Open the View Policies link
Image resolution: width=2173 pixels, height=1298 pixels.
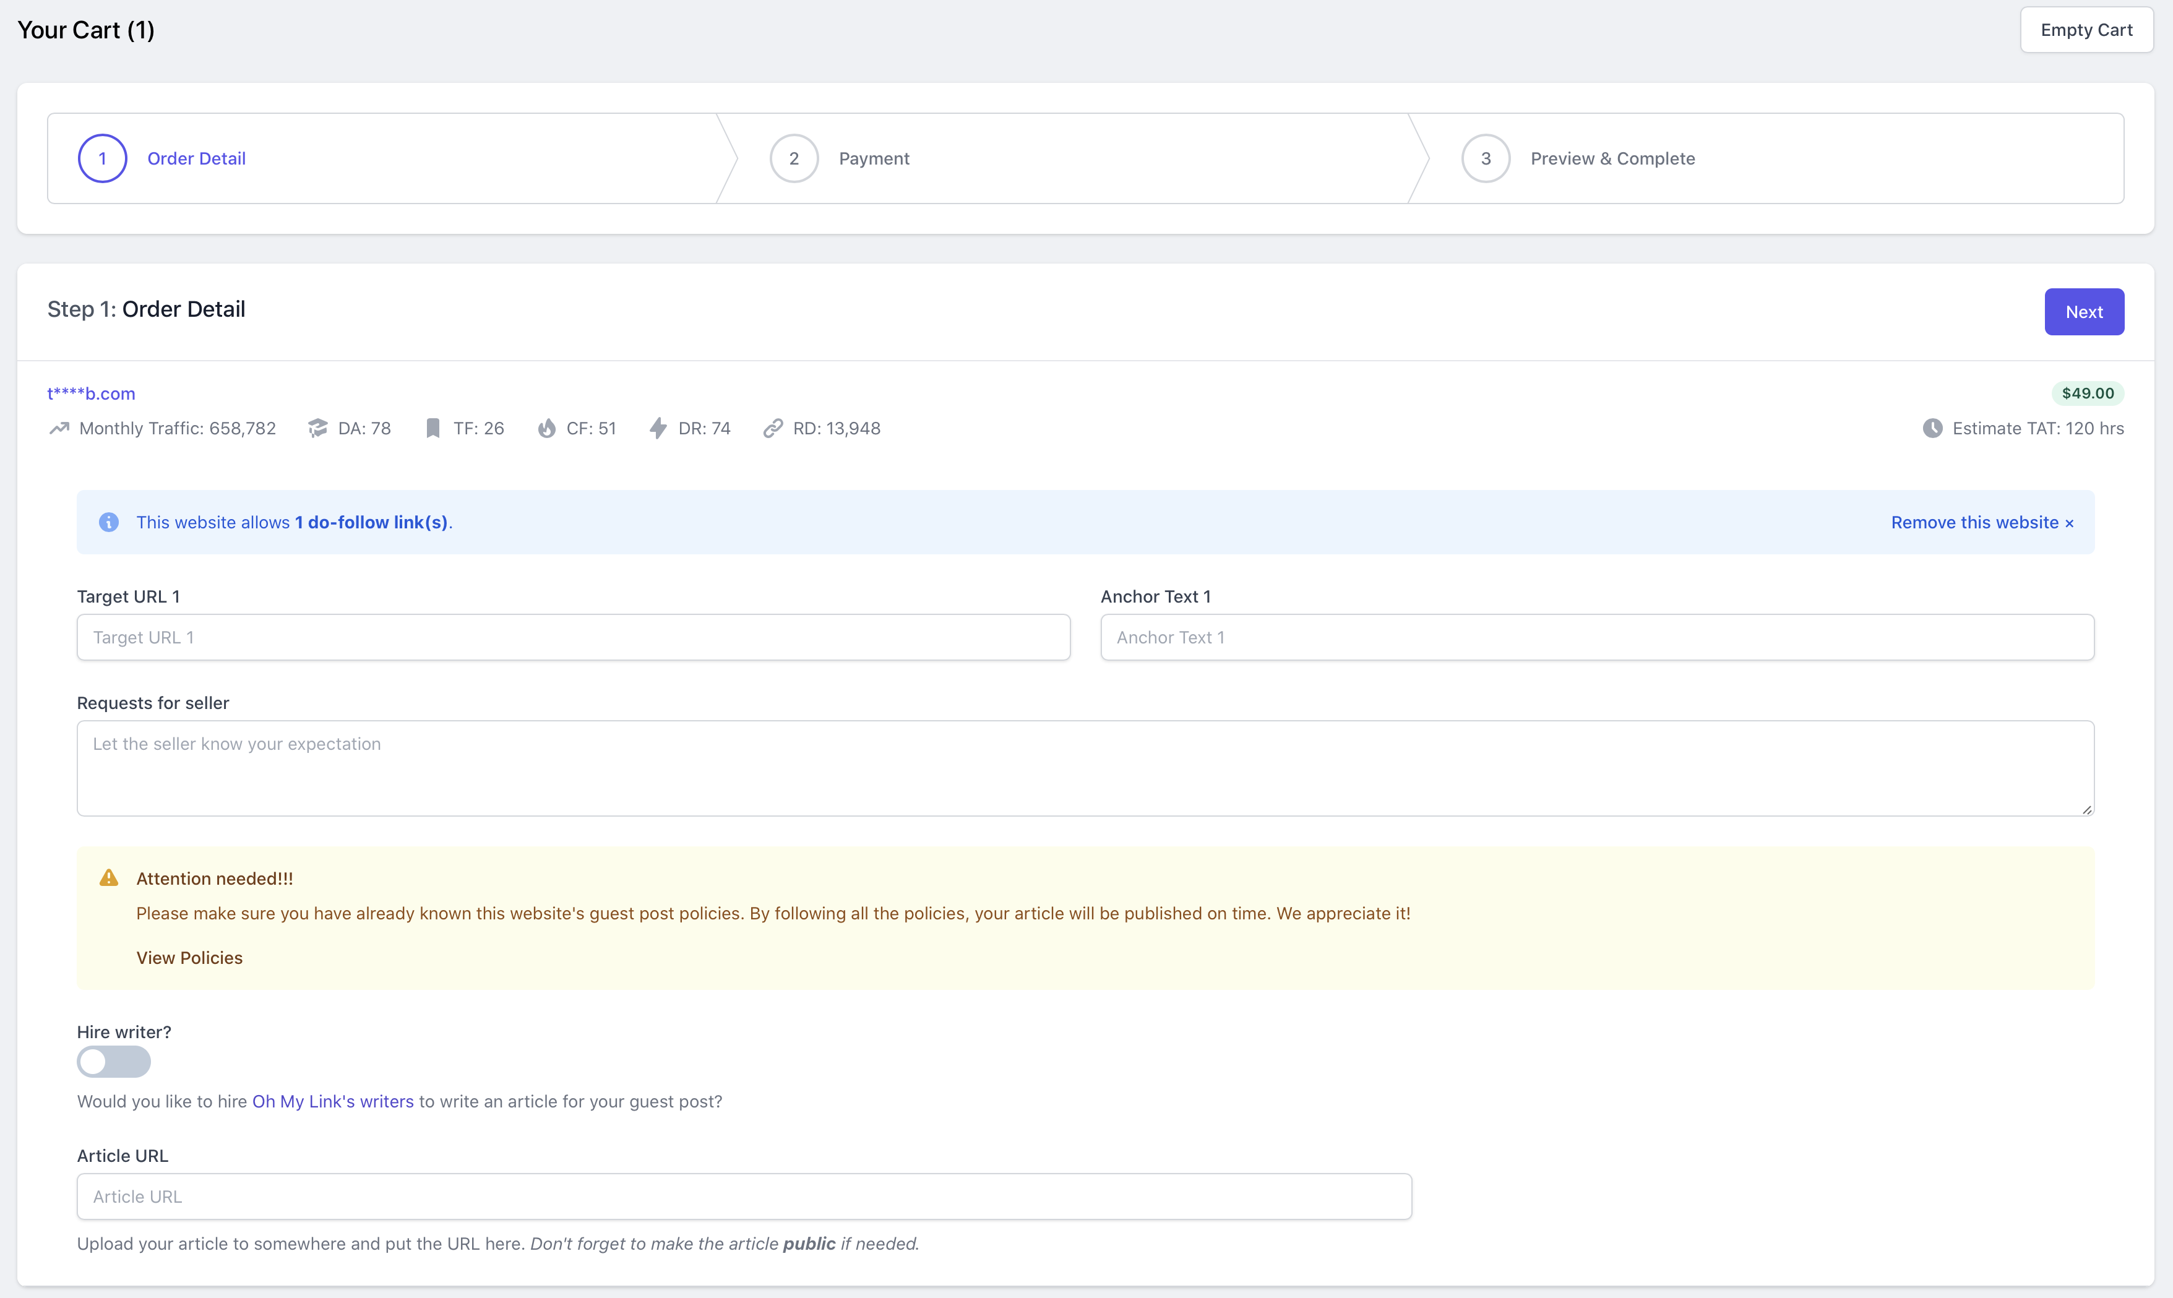point(190,958)
